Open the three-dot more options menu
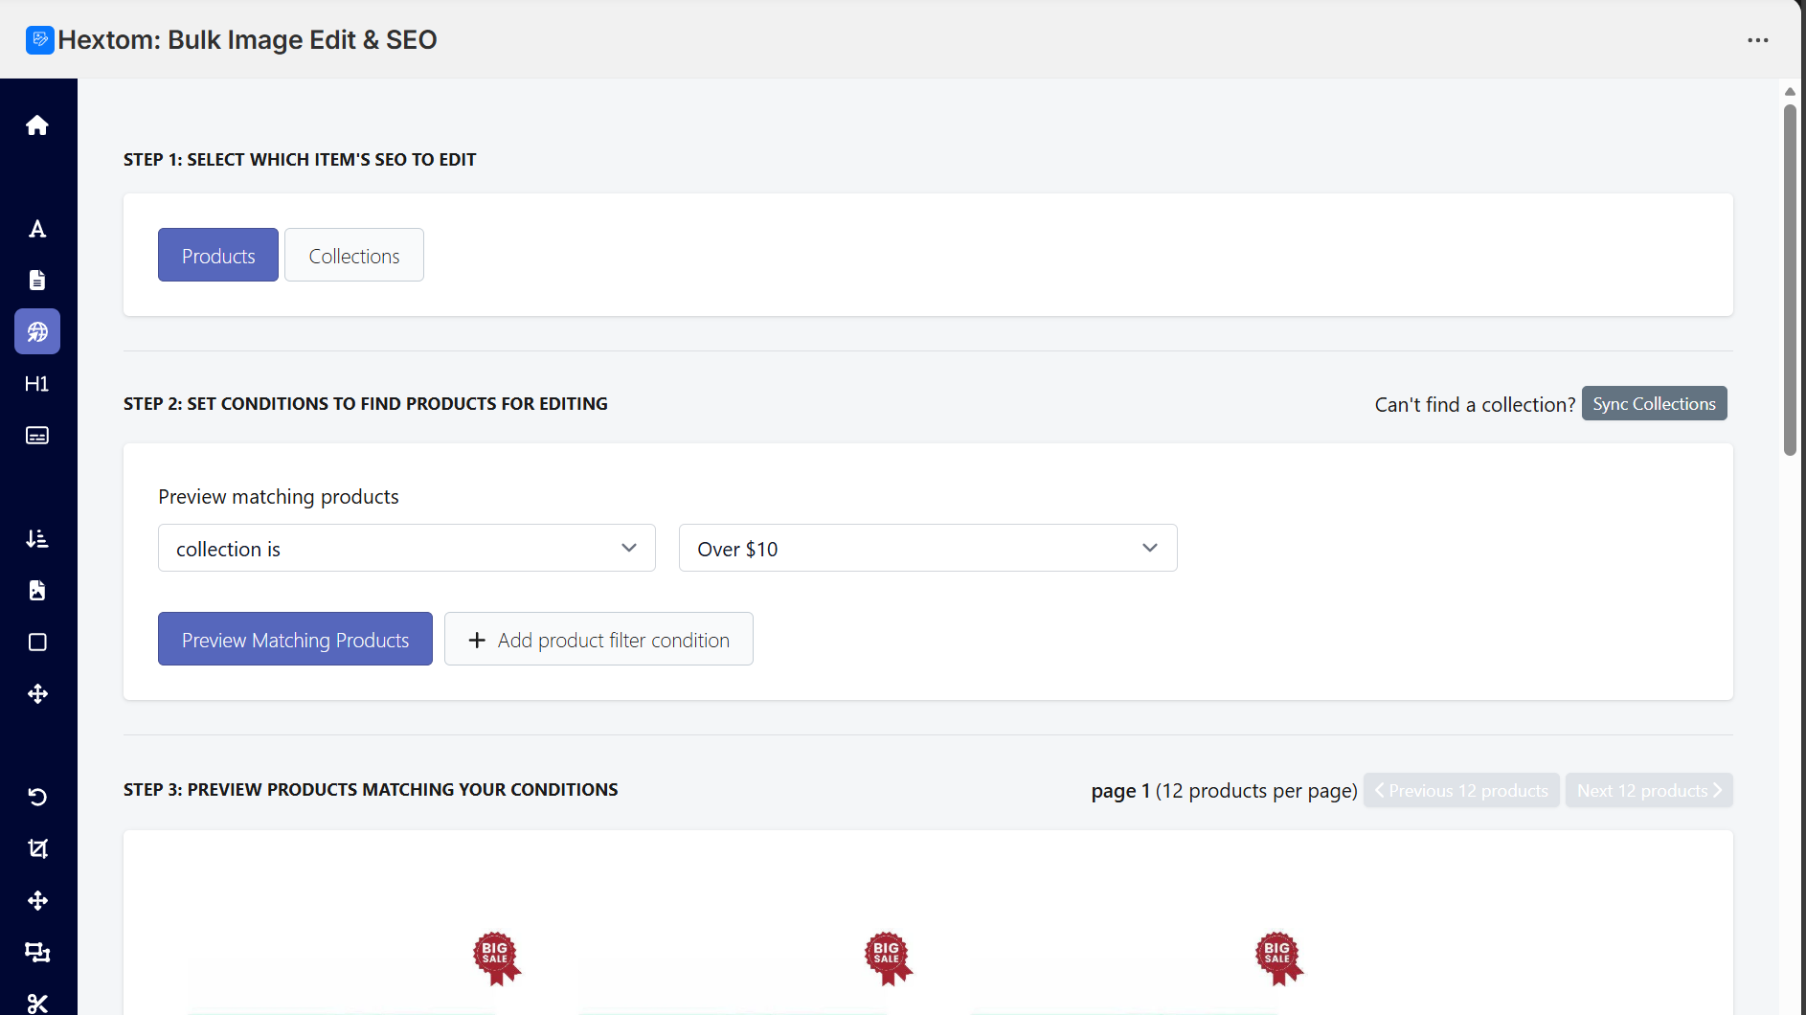The width and height of the screenshot is (1806, 1015). pos(1758,40)
